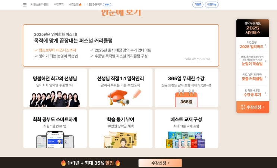Select the 영어가 되는 눈덩이 학습법 check item
The height and width of the screenshot is (168, 277).
tap(56, 56)
